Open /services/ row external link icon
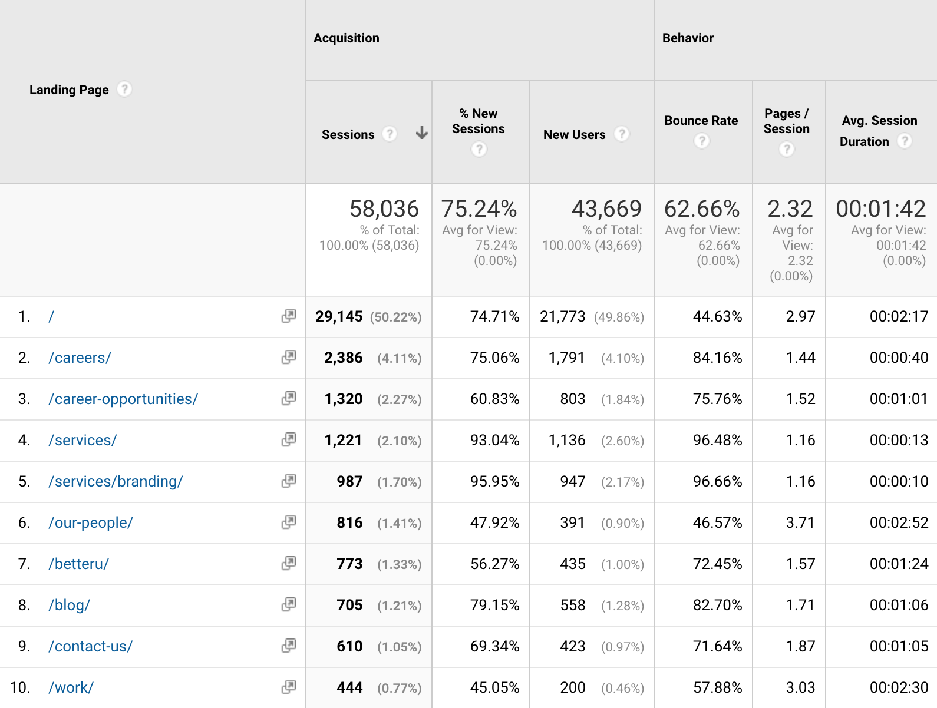This screenshot has height=708, width=937. (289, 439)
